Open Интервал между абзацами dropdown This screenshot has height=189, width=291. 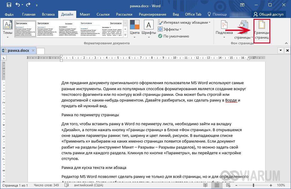pyautogui.click(x=184, y=22)
